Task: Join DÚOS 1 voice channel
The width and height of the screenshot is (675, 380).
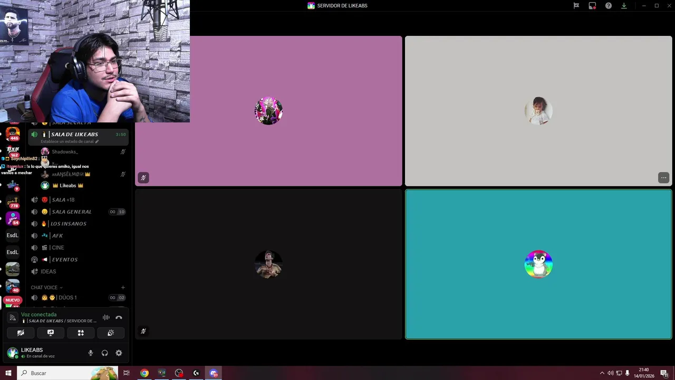Action: [x=78, y=298]
